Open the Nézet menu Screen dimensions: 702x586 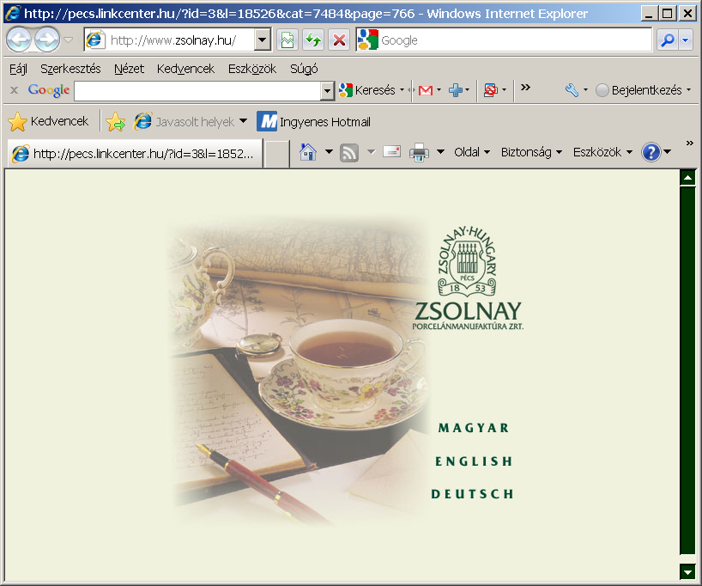click(x=129, y=69)
